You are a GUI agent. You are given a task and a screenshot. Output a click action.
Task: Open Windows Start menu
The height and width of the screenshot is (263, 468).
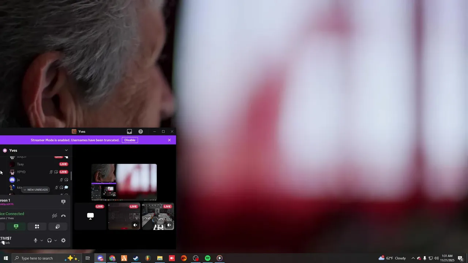click(5, 258)
